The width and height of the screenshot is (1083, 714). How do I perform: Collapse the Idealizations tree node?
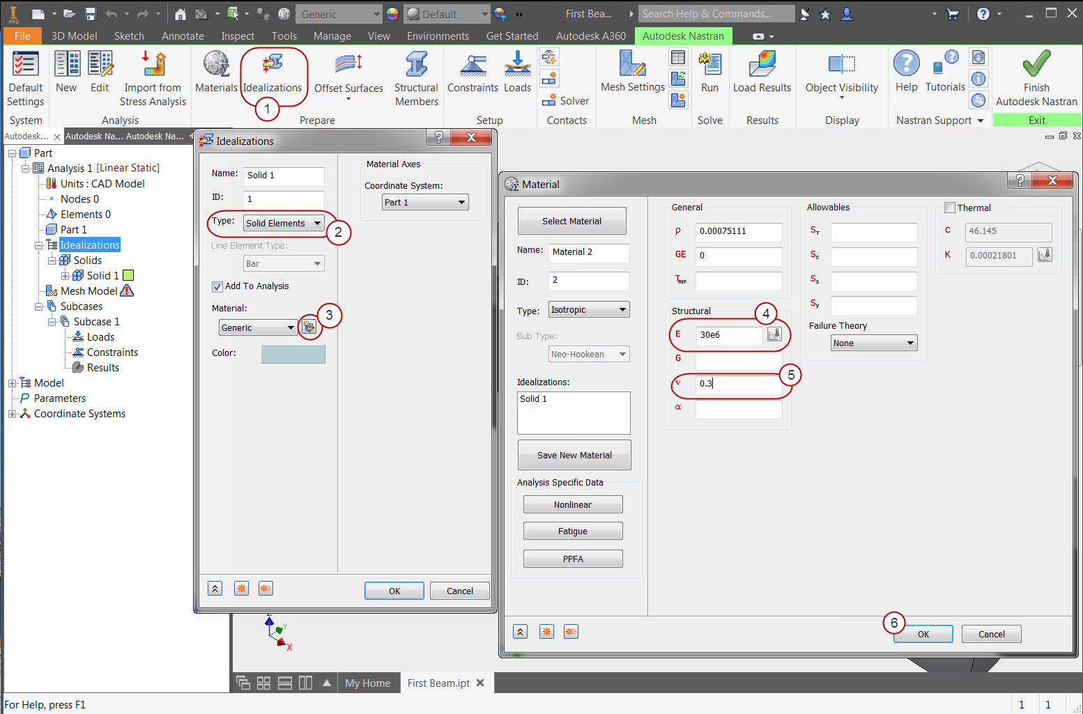tap(39, 245)
